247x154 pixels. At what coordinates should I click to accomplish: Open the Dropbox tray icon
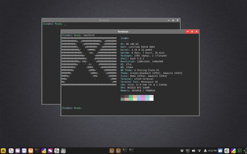[x=182, y=151]
